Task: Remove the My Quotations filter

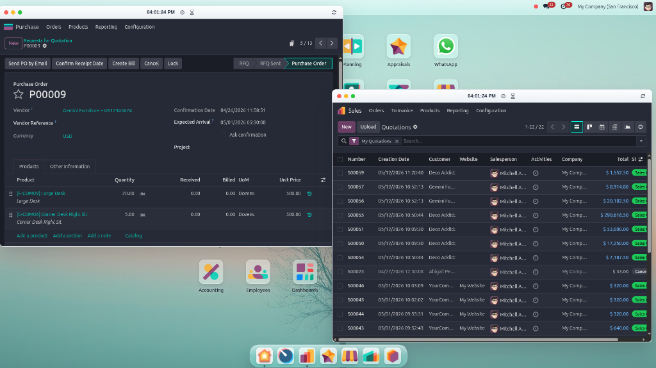Action: (x=397, y=142)
